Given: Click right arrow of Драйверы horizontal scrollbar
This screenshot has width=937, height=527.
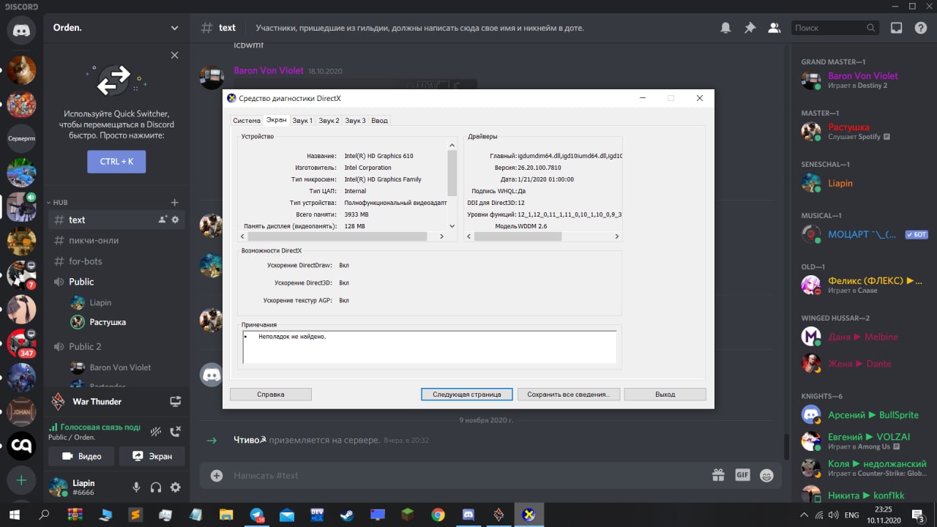Looking at the screenshot, I should click(x=616, y=236).
